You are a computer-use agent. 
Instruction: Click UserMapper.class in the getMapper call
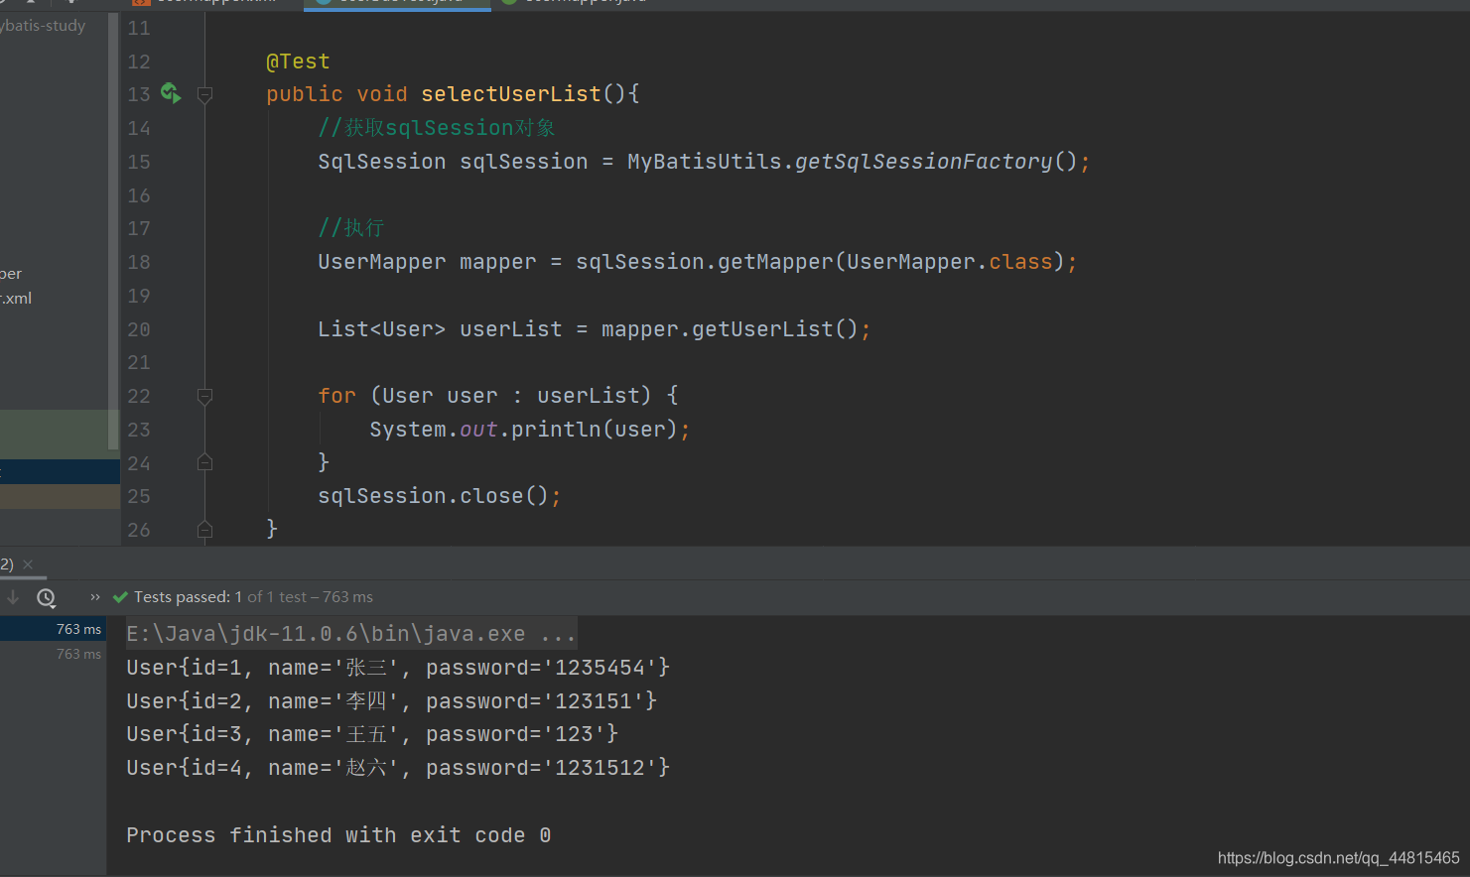click(x=949, y=262)
